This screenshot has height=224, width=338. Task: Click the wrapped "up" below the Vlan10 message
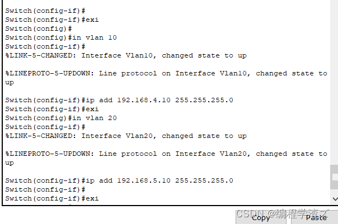tap(10, 82)
